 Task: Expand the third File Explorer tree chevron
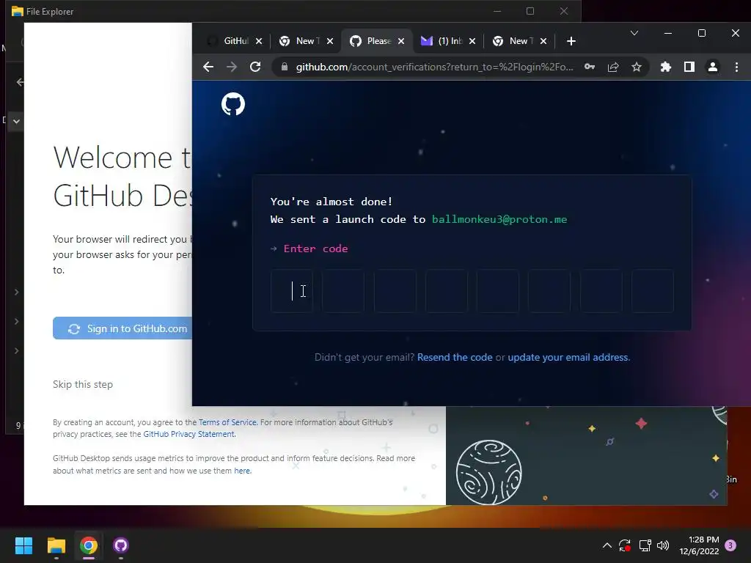point(16,351)
